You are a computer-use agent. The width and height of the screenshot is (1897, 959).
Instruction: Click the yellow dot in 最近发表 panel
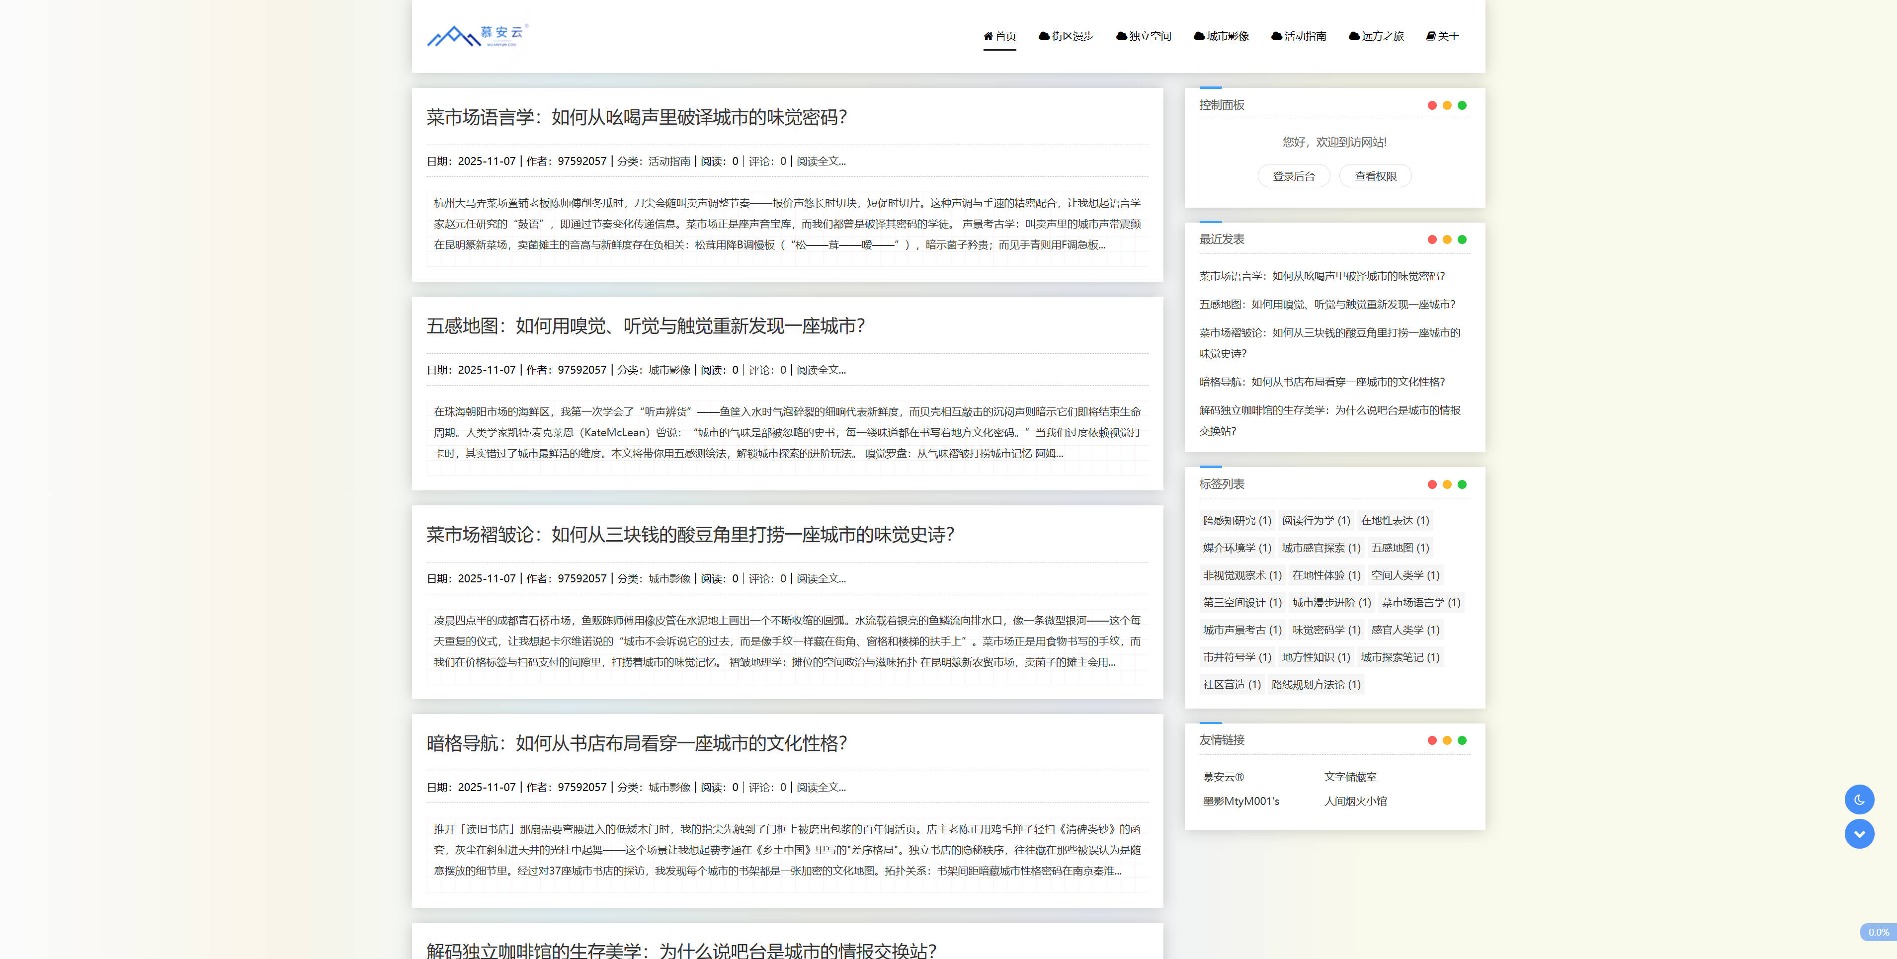tap(1446, 239)
